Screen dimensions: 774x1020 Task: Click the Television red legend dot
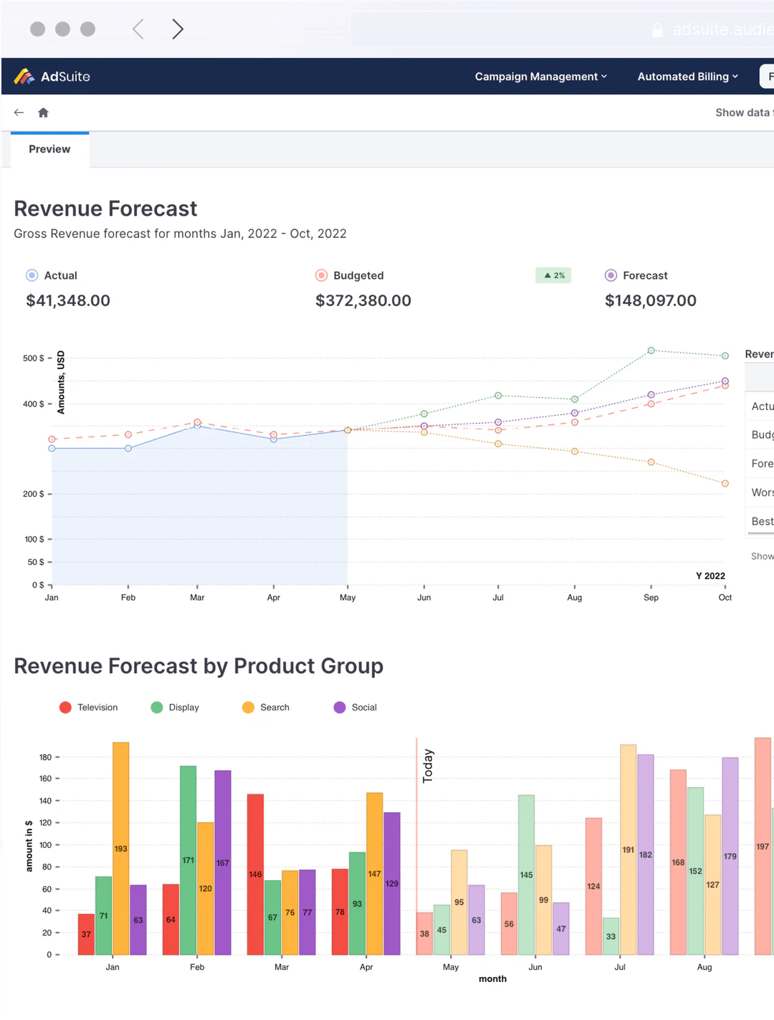point(65,707)
